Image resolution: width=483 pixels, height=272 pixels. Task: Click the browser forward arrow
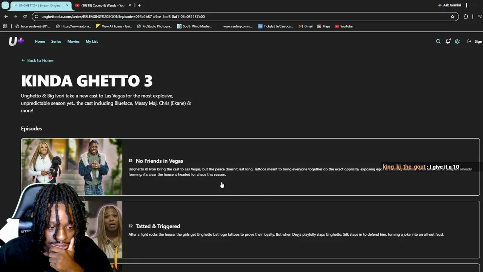15,17
